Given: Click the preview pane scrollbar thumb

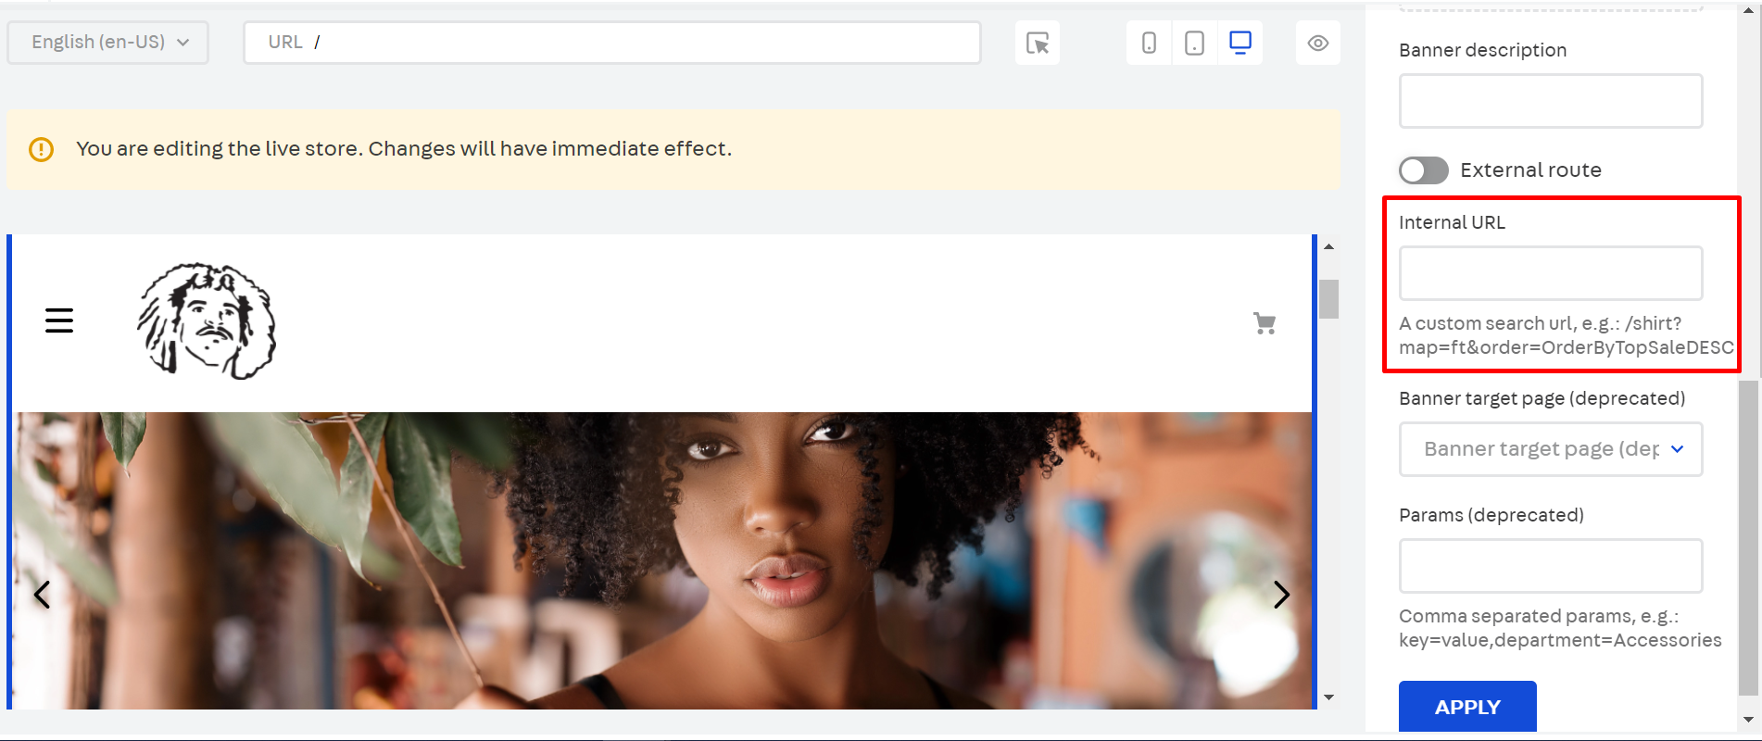Looking at the screenshot, I should tap(1328, 299).
